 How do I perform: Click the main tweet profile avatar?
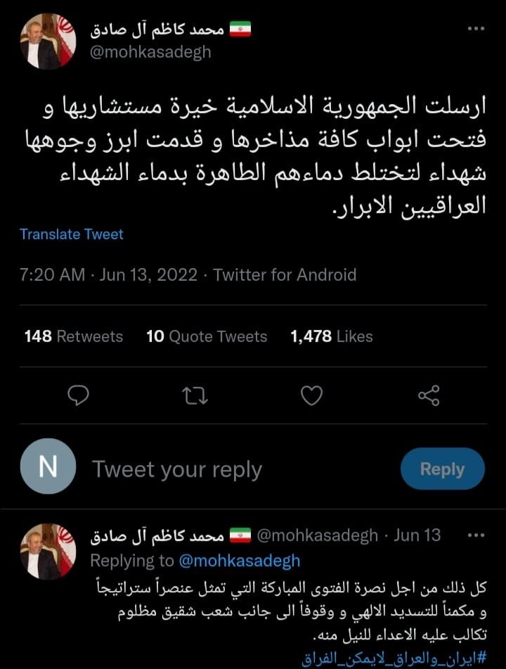tap(48, 42)
